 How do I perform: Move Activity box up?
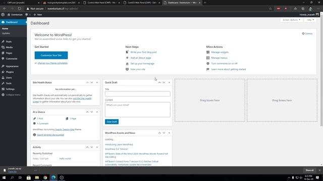tap(87, 147)
